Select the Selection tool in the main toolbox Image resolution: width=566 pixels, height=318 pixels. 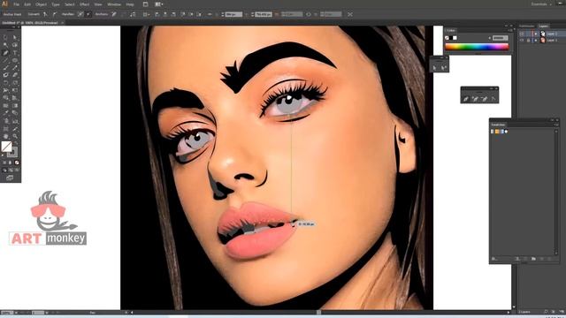coord(5,37)
